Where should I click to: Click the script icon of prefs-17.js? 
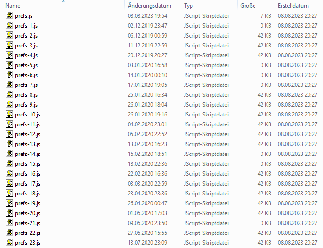(9, 183)
